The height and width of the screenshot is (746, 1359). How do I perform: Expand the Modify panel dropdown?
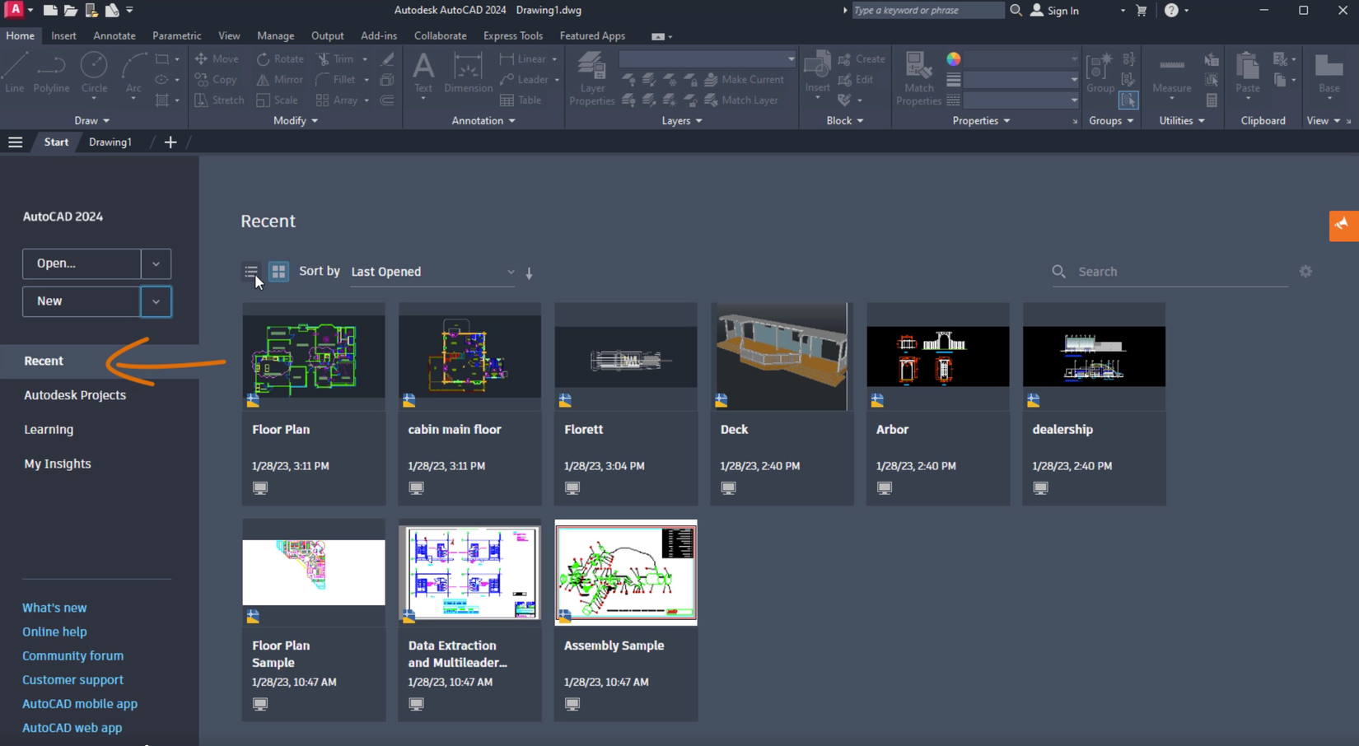point(295,121)
